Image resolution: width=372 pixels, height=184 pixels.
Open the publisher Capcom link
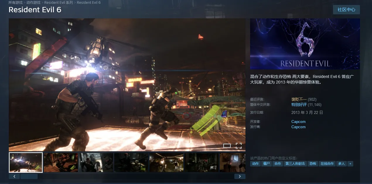298,127
